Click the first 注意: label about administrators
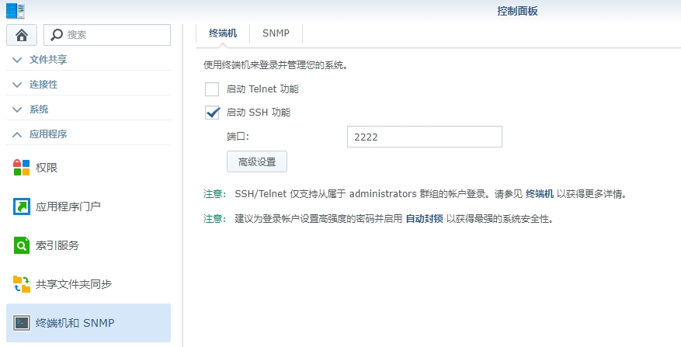The image size is (681, 347). coord(214,194)
